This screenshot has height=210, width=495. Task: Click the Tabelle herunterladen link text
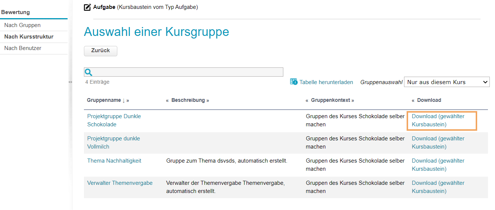tap(326, 82)
